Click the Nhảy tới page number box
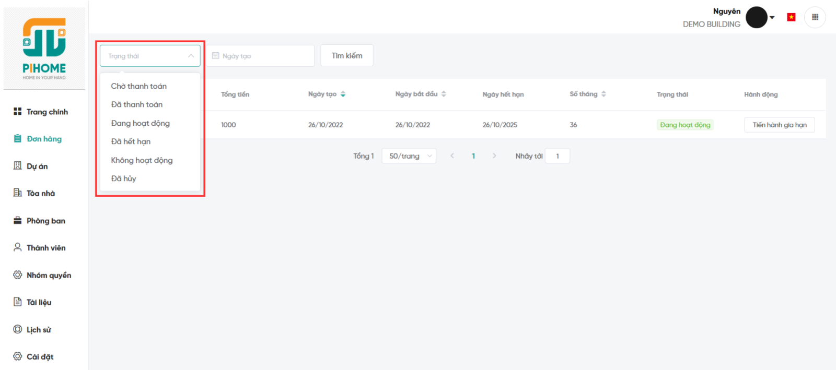Image resolution: width=836 pixels, height=370 pixels. coord(557,156)
